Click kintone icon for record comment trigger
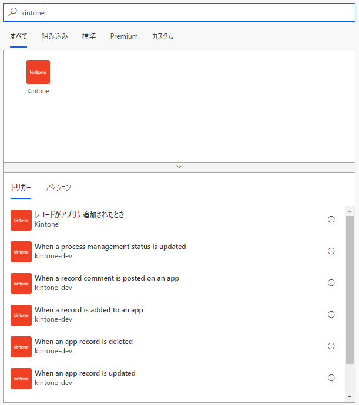This screenshot has width=359, height=405. (21, 283)
